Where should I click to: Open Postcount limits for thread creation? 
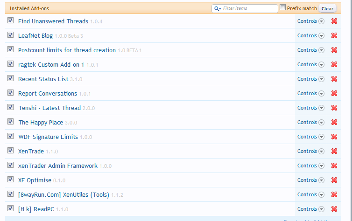(x=67, y=50)
